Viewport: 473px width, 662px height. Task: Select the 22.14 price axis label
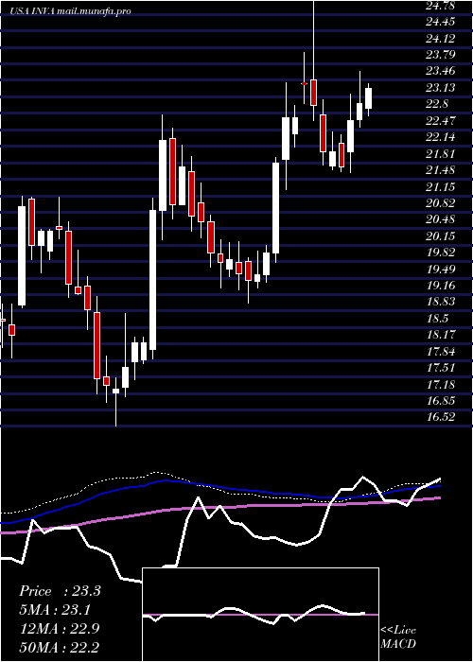pyautogui.click(x=441, y=137)
